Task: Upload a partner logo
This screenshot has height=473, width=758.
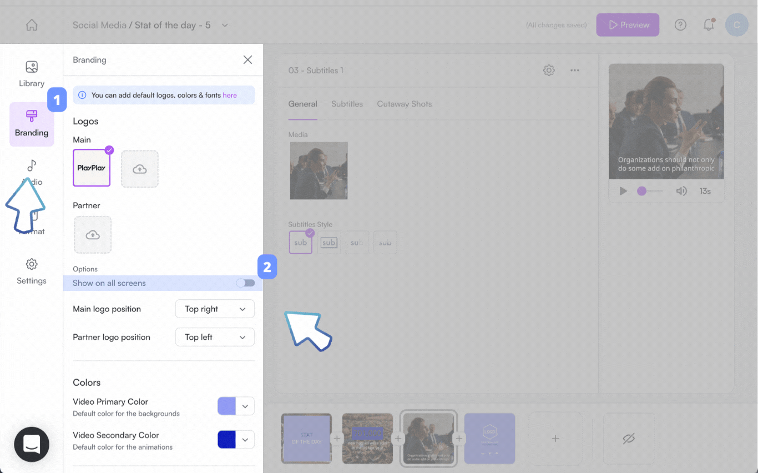Action: tap(93, 235)
